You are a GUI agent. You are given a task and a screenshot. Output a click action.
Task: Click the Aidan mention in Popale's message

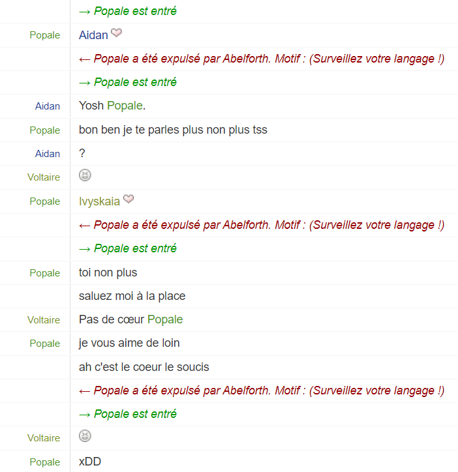(93, 35)
